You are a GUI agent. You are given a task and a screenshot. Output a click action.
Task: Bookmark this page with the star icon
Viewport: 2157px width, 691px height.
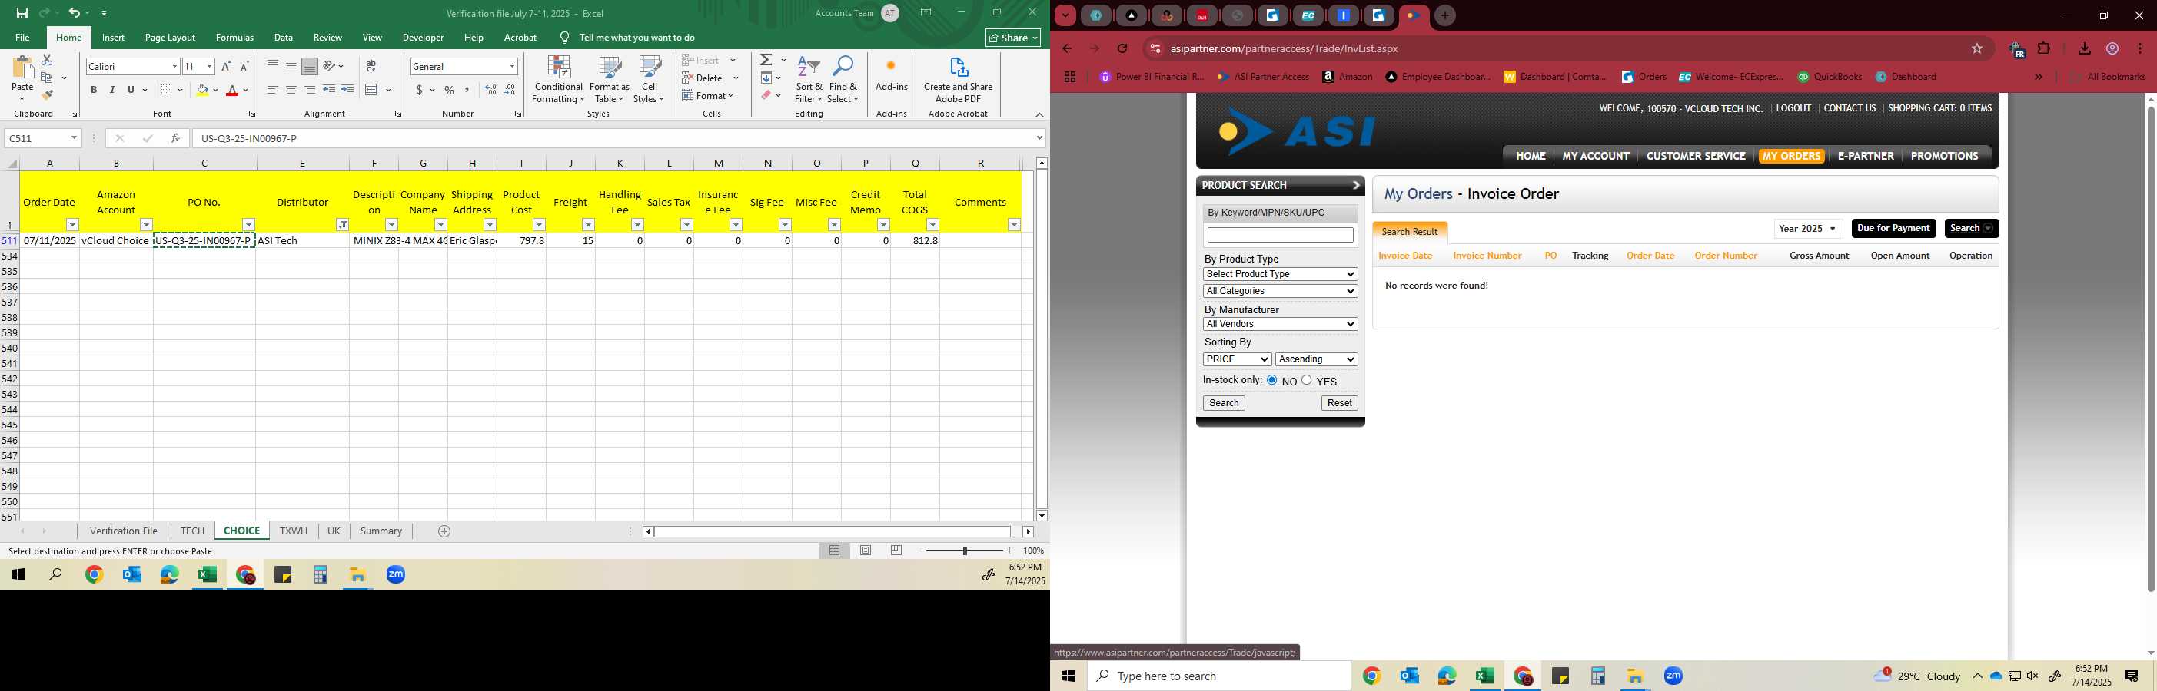click(x=1977, y=48)
